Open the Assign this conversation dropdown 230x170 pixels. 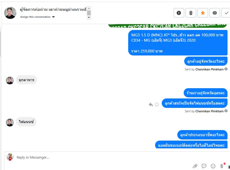point(37,17)
